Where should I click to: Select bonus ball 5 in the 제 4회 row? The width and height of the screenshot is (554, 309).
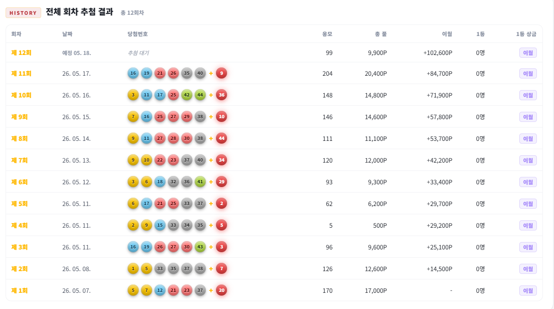point(222,225)
